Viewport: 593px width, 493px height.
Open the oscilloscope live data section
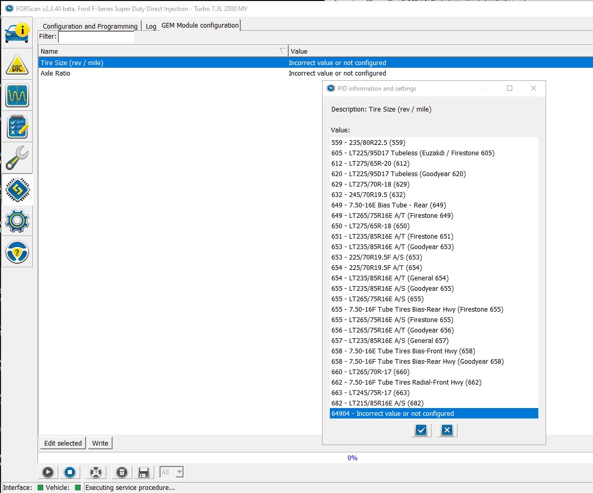coord(17,96)
